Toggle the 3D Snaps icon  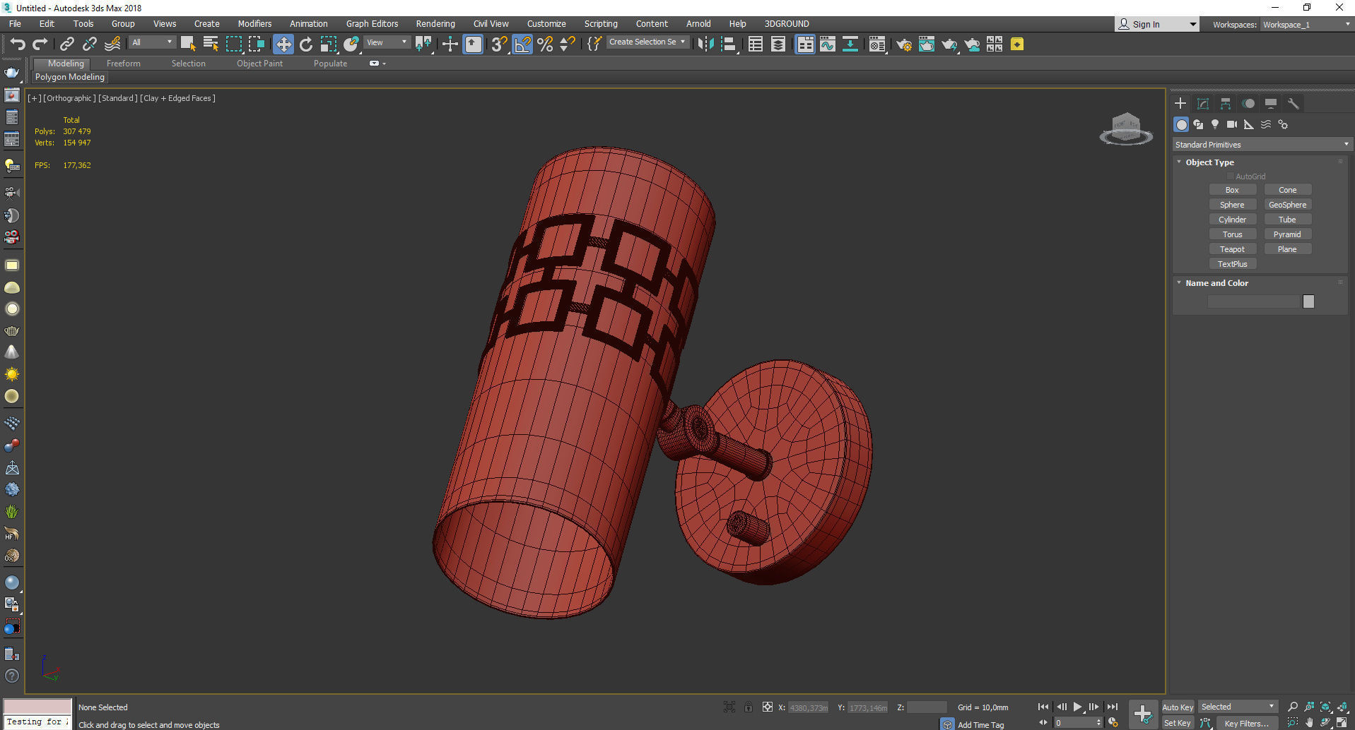point(499,44)
